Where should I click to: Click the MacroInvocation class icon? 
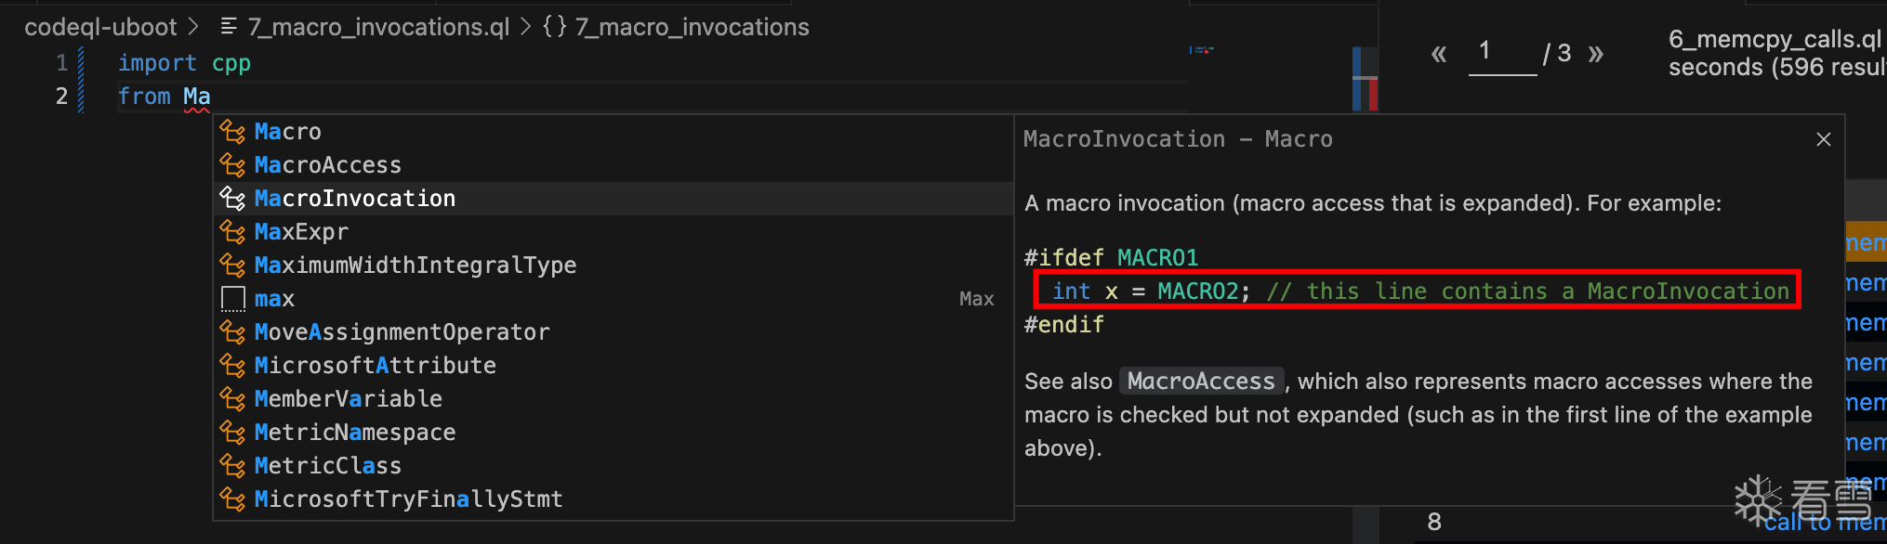click(232, 199)
